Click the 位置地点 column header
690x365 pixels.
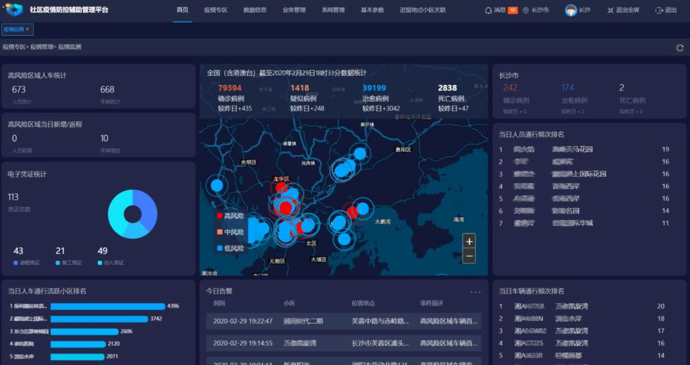pos(364,304)
